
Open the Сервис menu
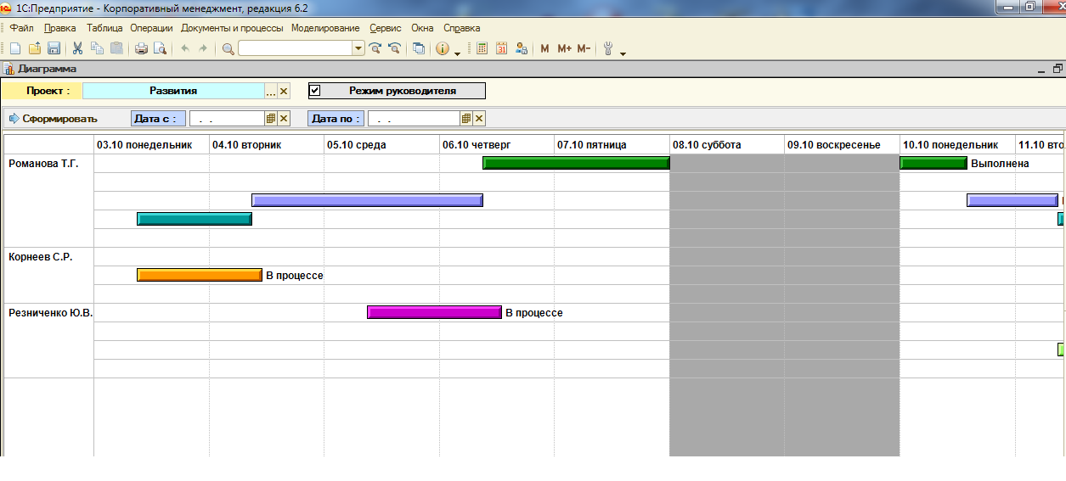[x=386, y=28]
